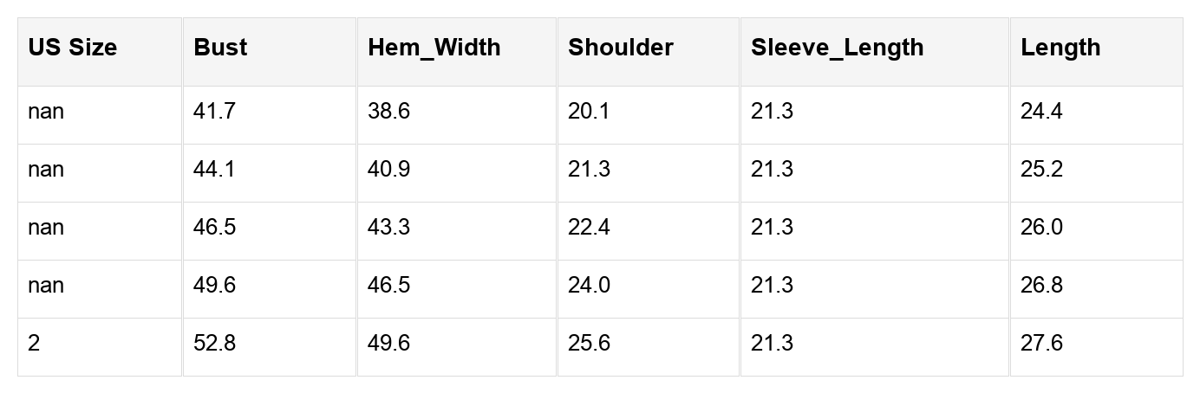
Task: Click the Bust cell showing 44.1
Action: tap(214, 170)
